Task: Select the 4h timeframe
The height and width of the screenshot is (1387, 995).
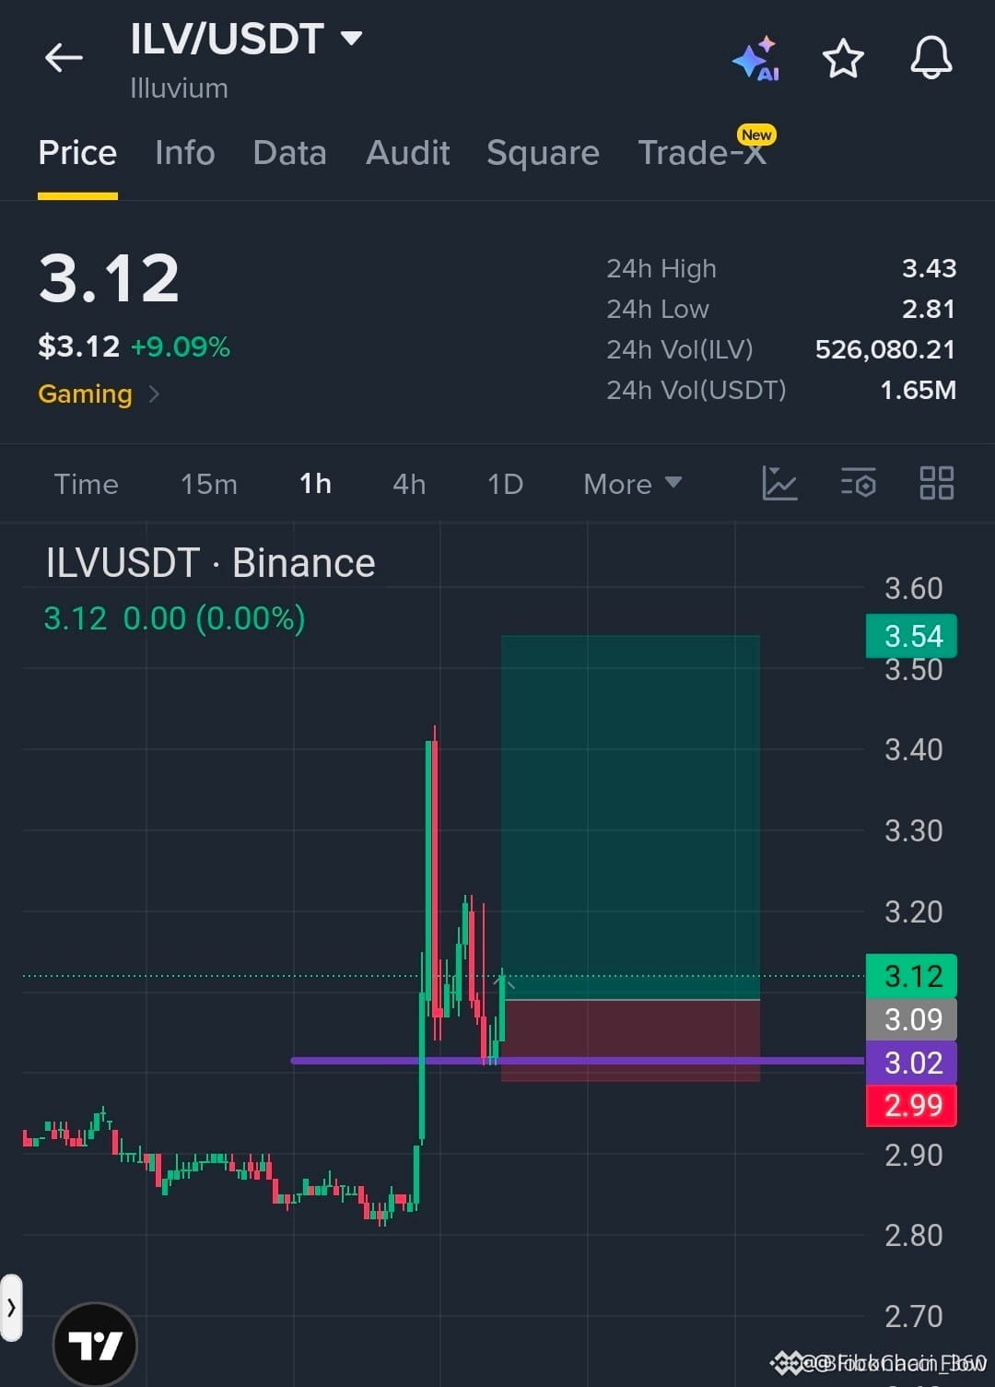Action: [409, 484]
